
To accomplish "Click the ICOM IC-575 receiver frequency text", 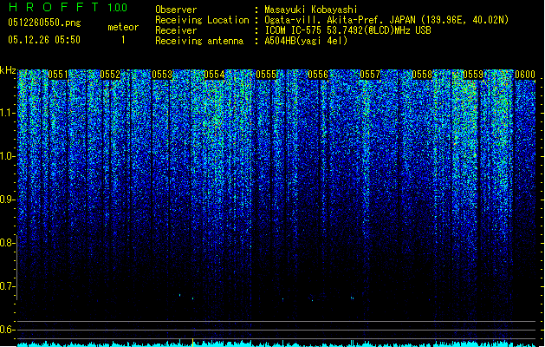I will (x=347, y=30).
